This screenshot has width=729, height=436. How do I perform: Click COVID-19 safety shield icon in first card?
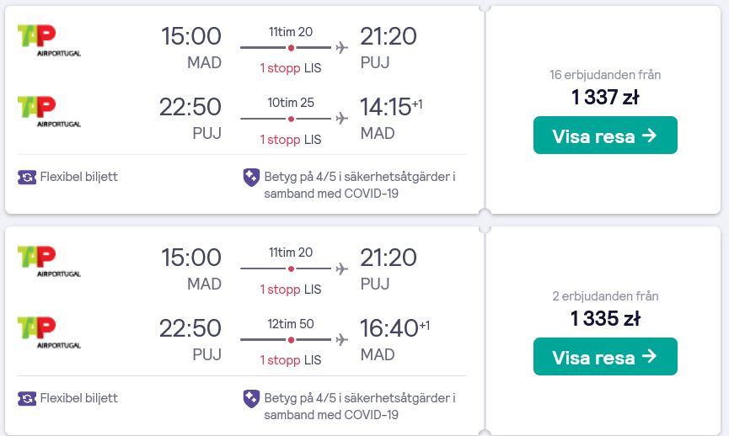(x=251, y=178)
